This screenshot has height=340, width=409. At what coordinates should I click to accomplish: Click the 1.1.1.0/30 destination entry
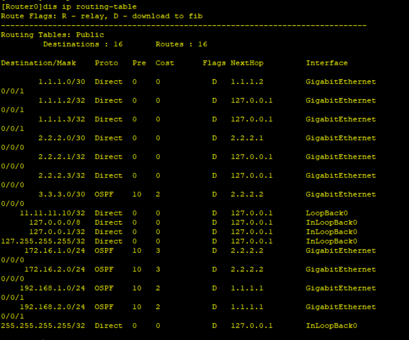[61, 82]
